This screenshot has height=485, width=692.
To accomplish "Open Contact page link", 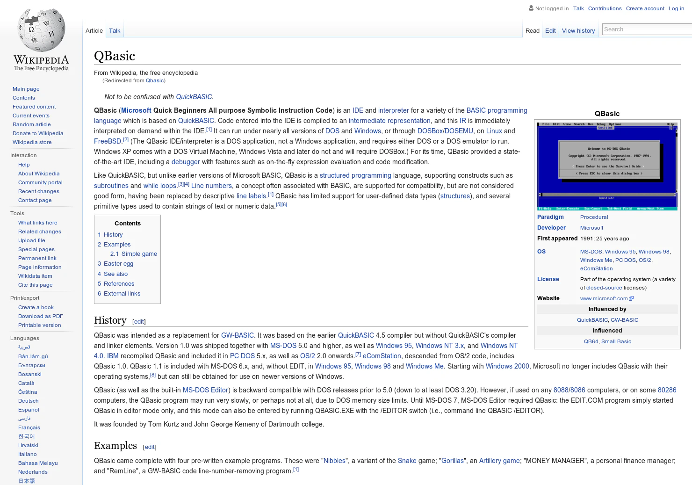I will tap(35, 200).
